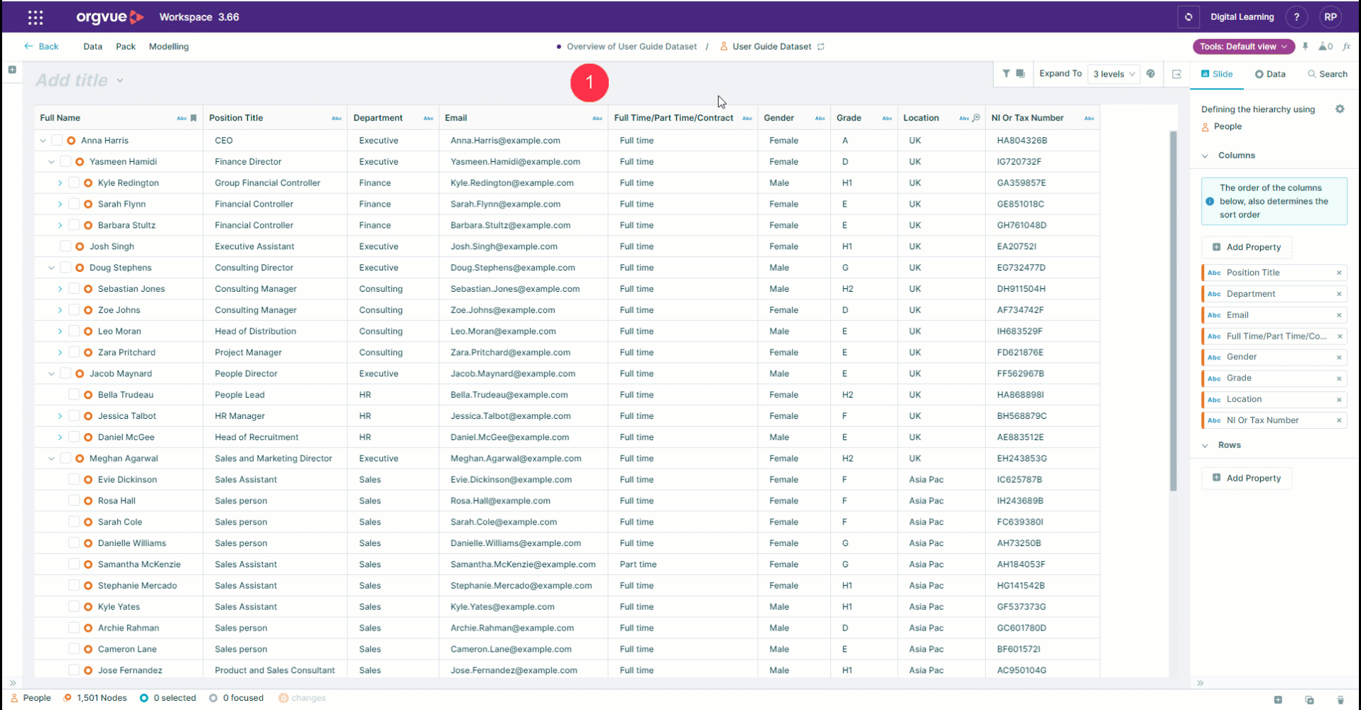This screenshot has width=1361, height=710.
Task: Tick the checkbox for Evie Dickinson
Action: 74,480
